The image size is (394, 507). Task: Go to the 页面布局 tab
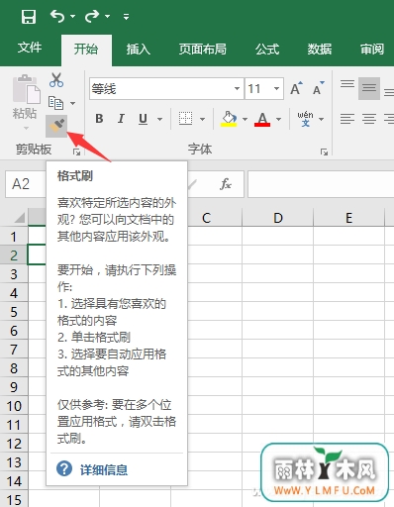pyautogui.click(x=203, y=50)
